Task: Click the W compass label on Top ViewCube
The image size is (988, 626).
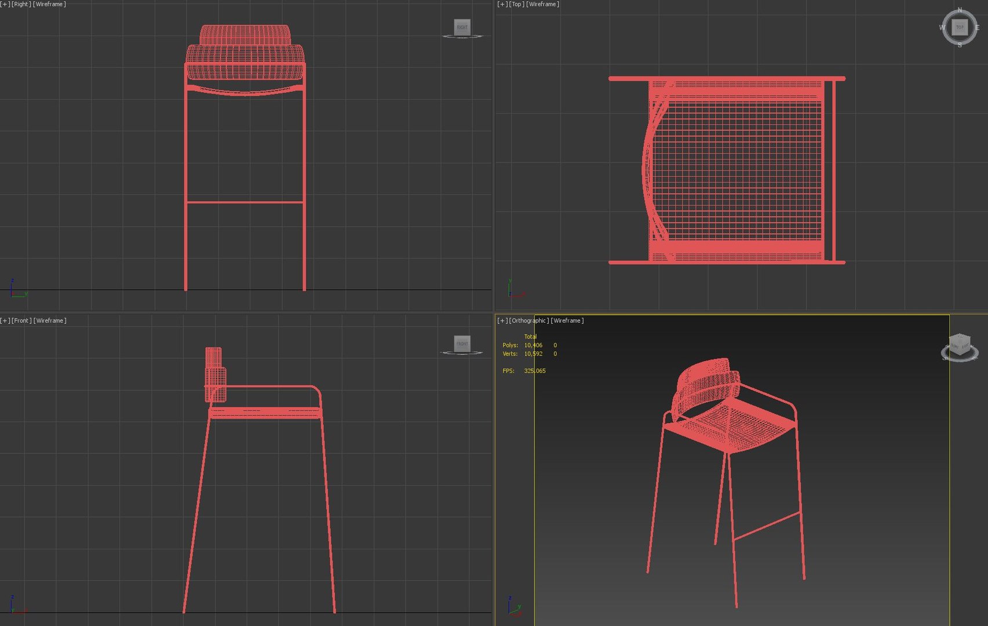Action: (942, 27)
